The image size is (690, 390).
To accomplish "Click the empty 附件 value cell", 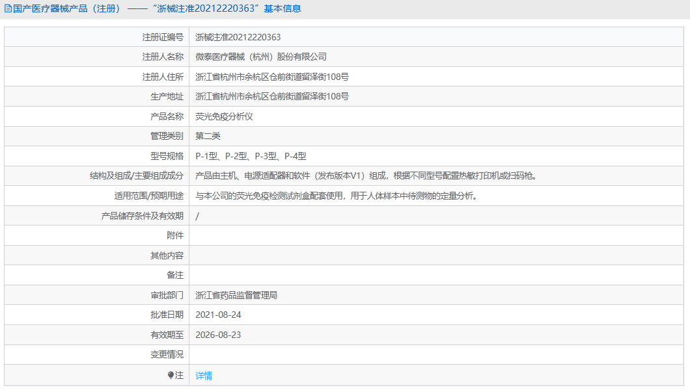I will [325, 235].
